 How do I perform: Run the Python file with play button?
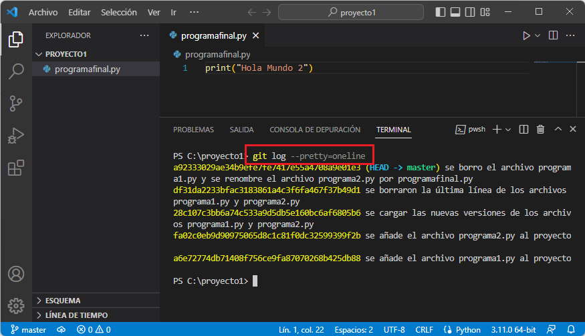(526, 35)
